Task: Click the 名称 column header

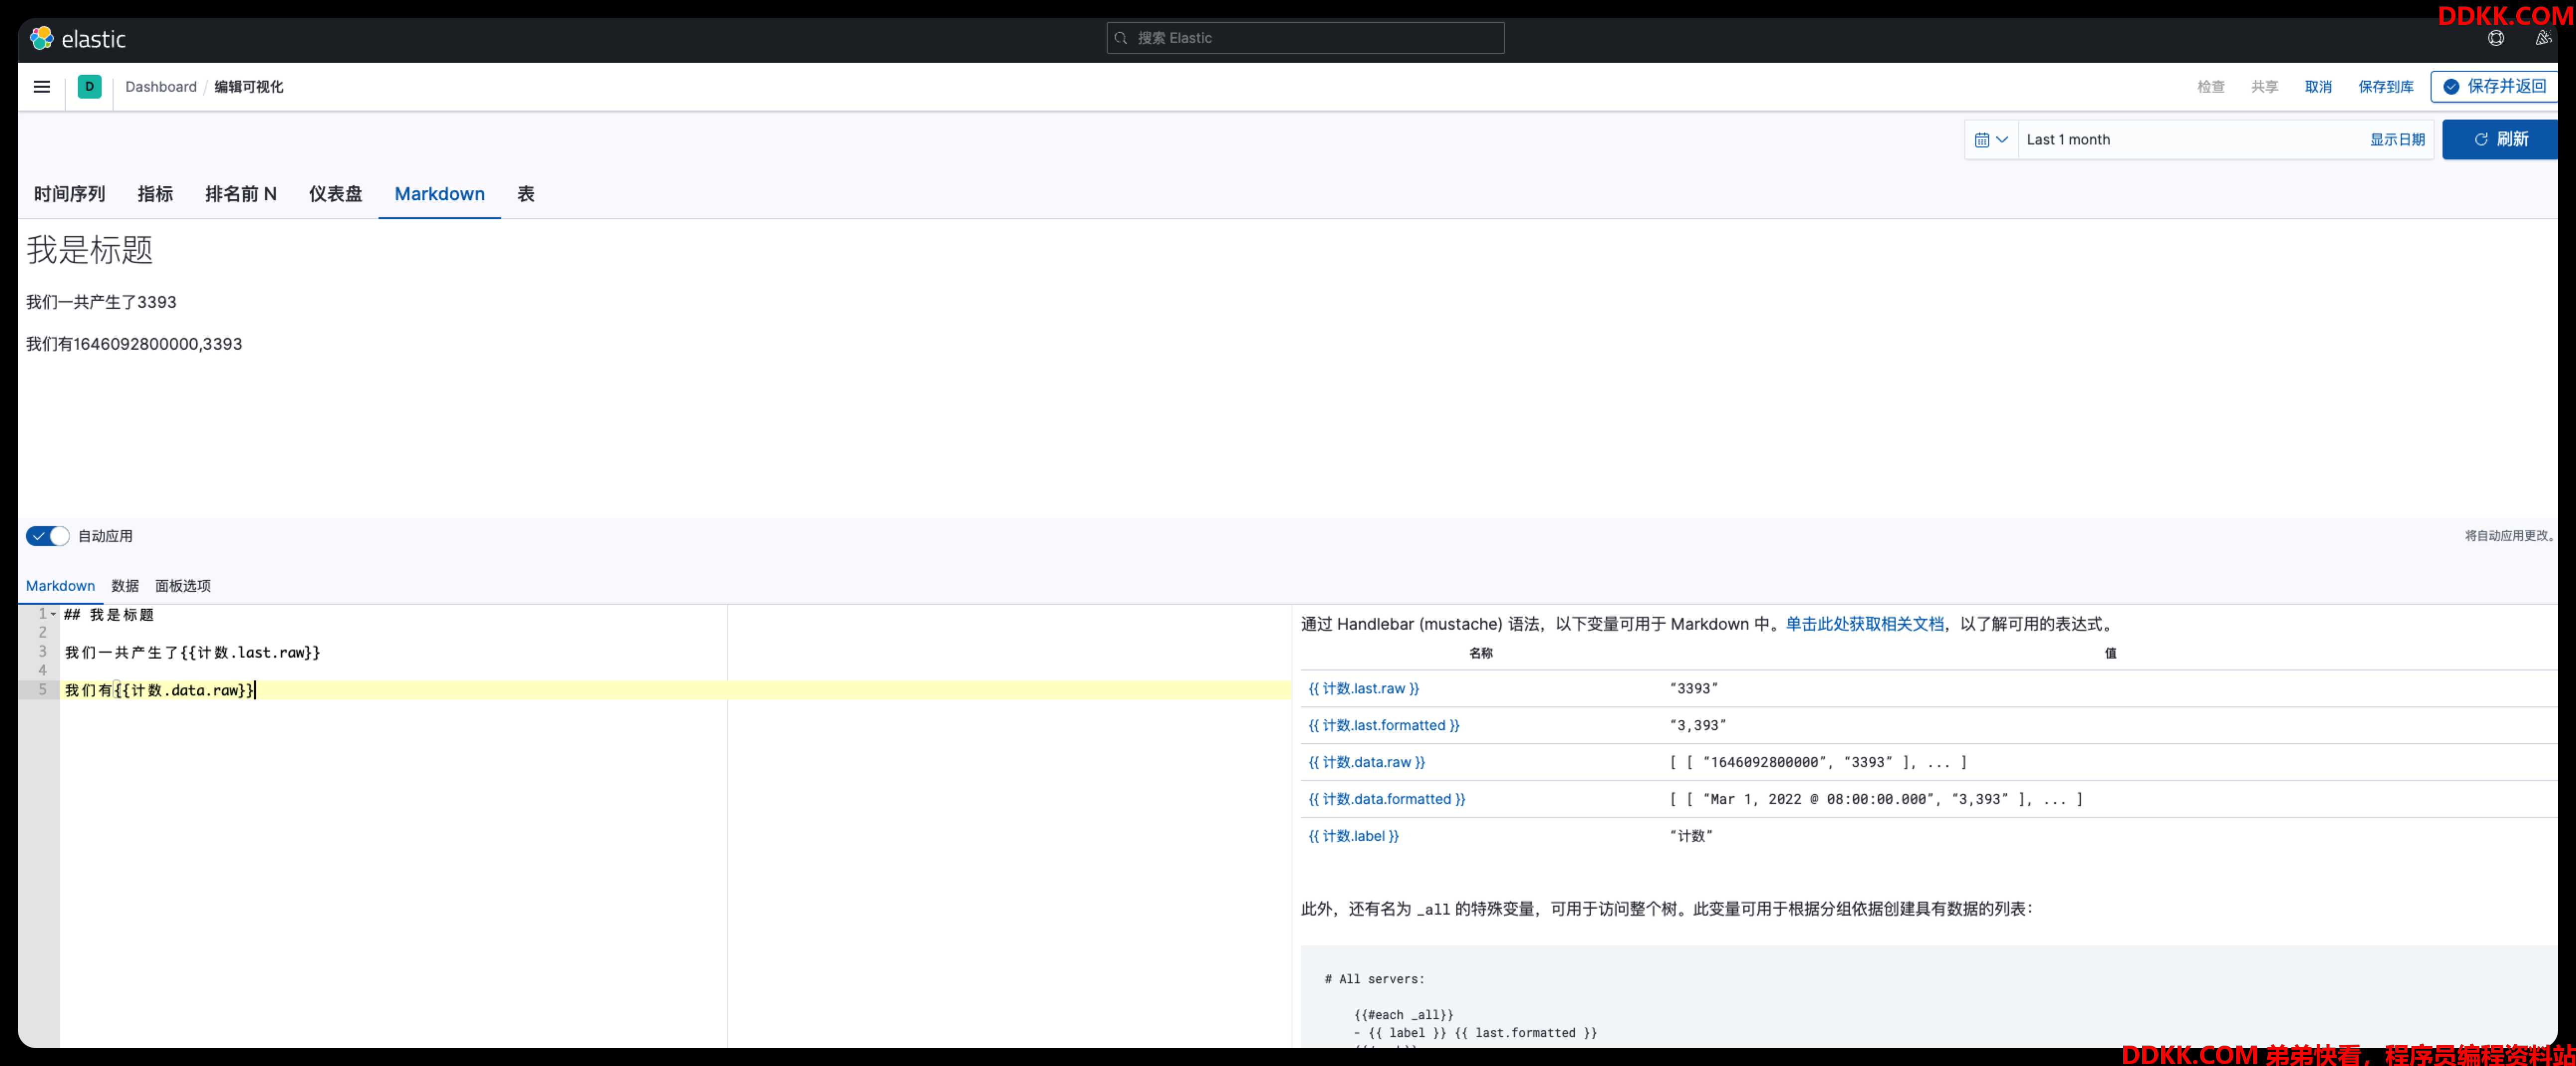Action: (x=1481, y=654)
